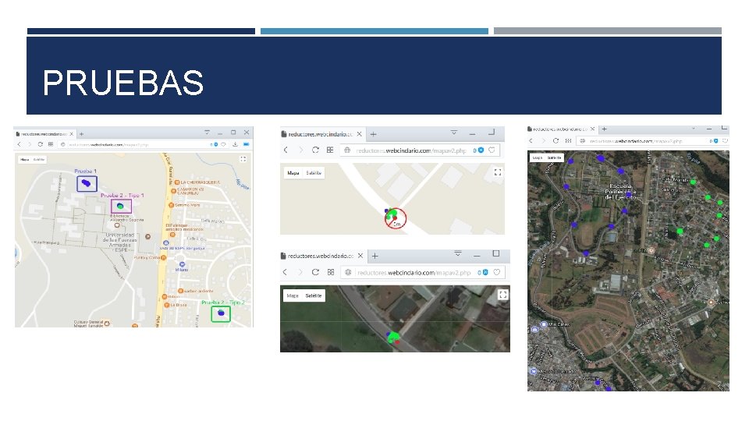This screenshot has height=421, width=749.
Task: Open tab menu dropdown in Prueba 1 browser
Action: [x=207, y=133]
